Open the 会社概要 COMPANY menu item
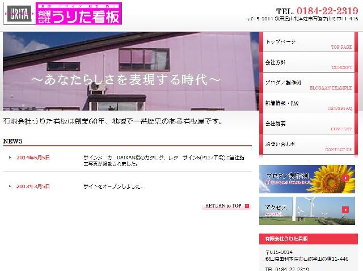 tap(309, 124)
